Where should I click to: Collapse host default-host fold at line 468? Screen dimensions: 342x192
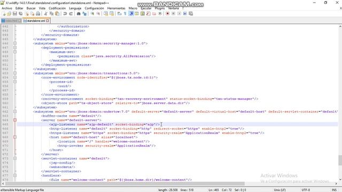point(15,137)
